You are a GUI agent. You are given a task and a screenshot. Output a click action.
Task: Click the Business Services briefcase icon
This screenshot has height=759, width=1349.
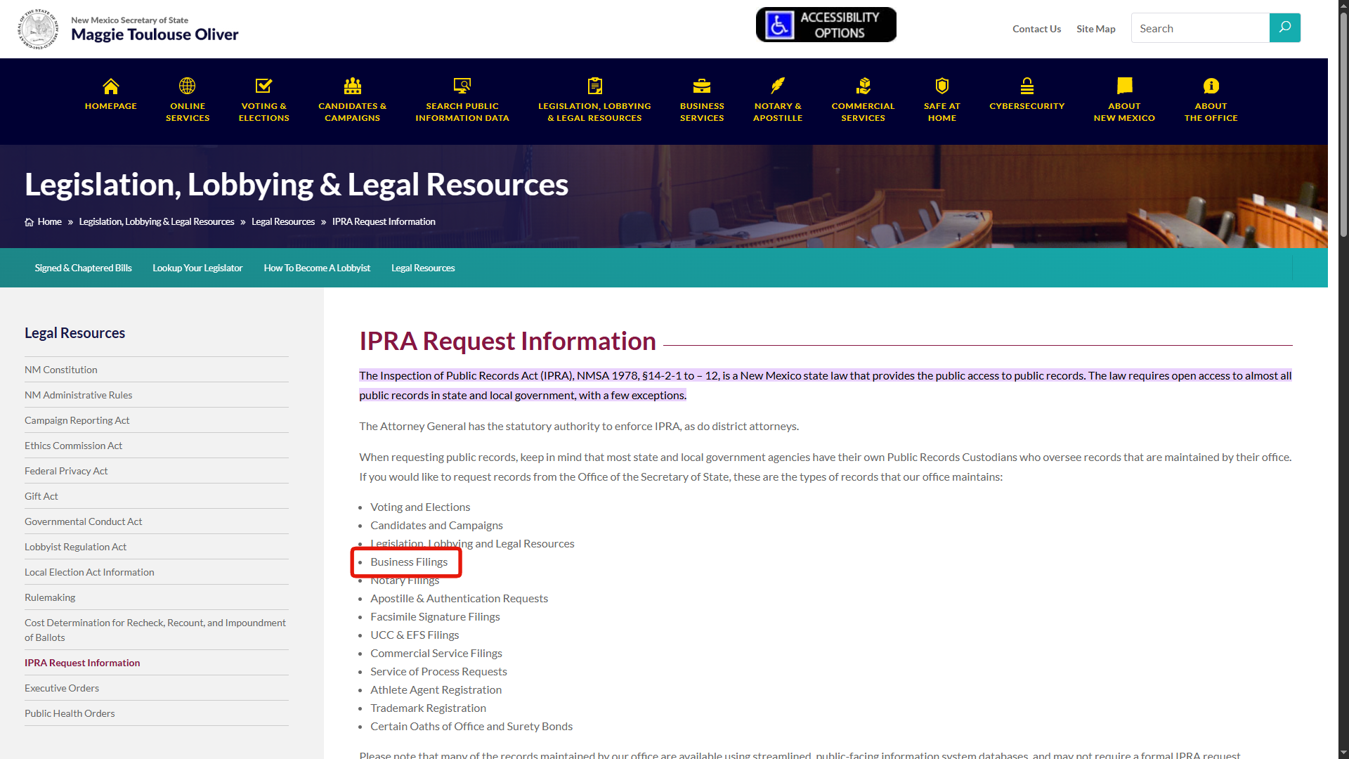tap(702, 86)
